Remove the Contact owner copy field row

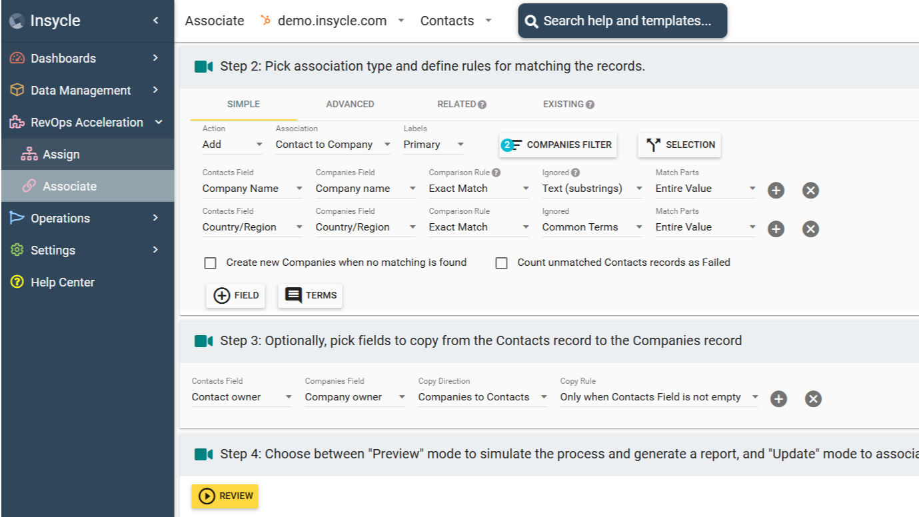click(813, 399)
